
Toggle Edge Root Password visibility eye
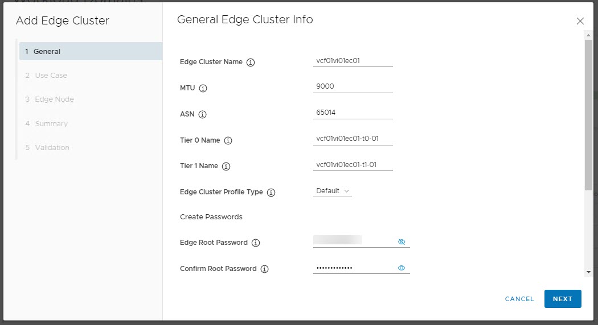(x=402, y=241)
